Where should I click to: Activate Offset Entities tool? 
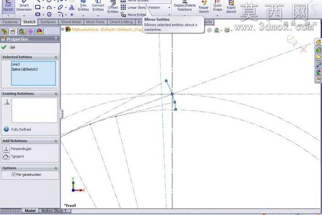pyautogui.click(x=113, y=7)
